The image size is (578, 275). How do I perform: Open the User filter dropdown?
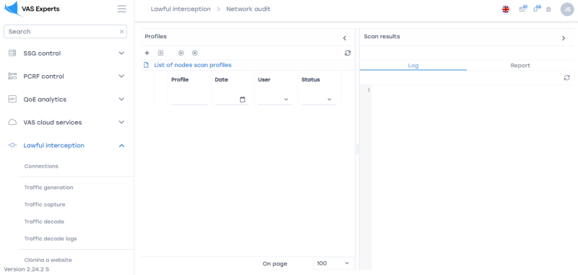tap(275, 100)
